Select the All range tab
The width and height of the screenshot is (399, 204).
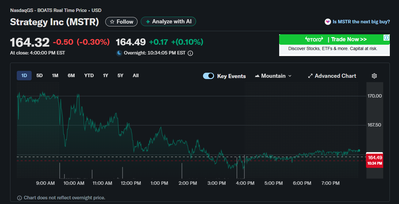pos(136,76)
